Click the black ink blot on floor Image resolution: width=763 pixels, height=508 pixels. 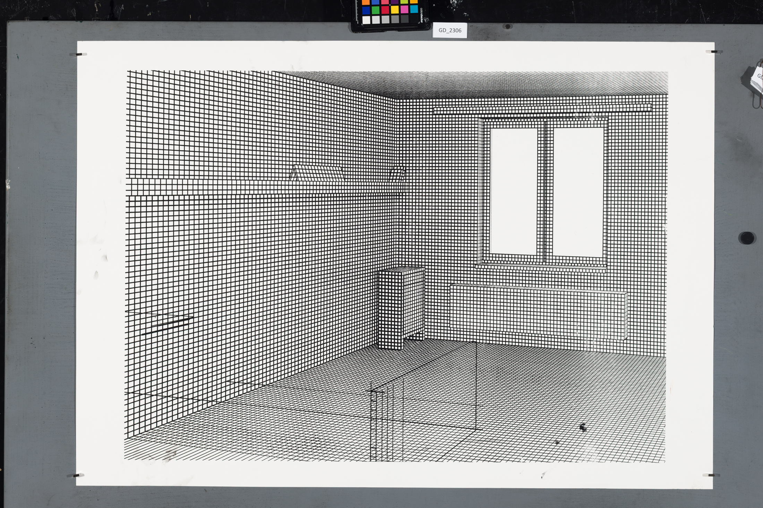[x=583, y=428]
